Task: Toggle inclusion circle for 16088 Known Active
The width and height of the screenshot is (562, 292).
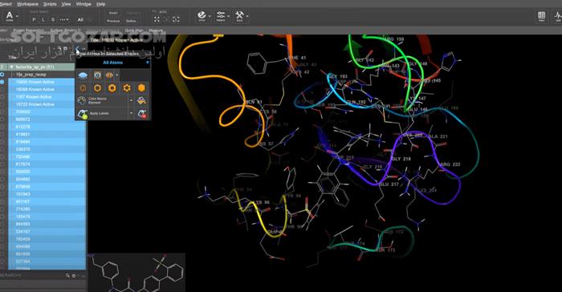Action: tap(2, 90)
